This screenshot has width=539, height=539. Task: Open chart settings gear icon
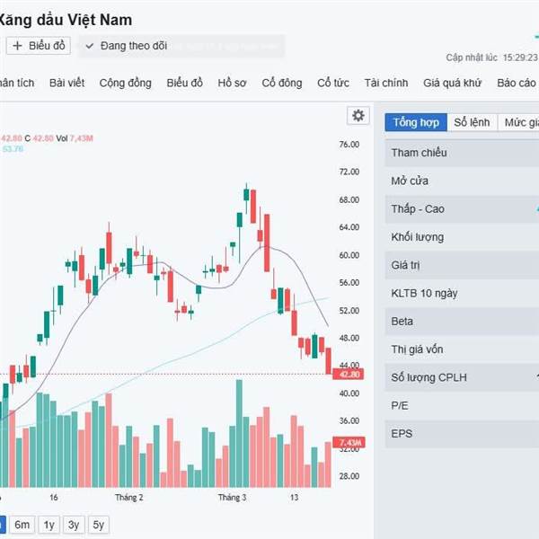358,115
